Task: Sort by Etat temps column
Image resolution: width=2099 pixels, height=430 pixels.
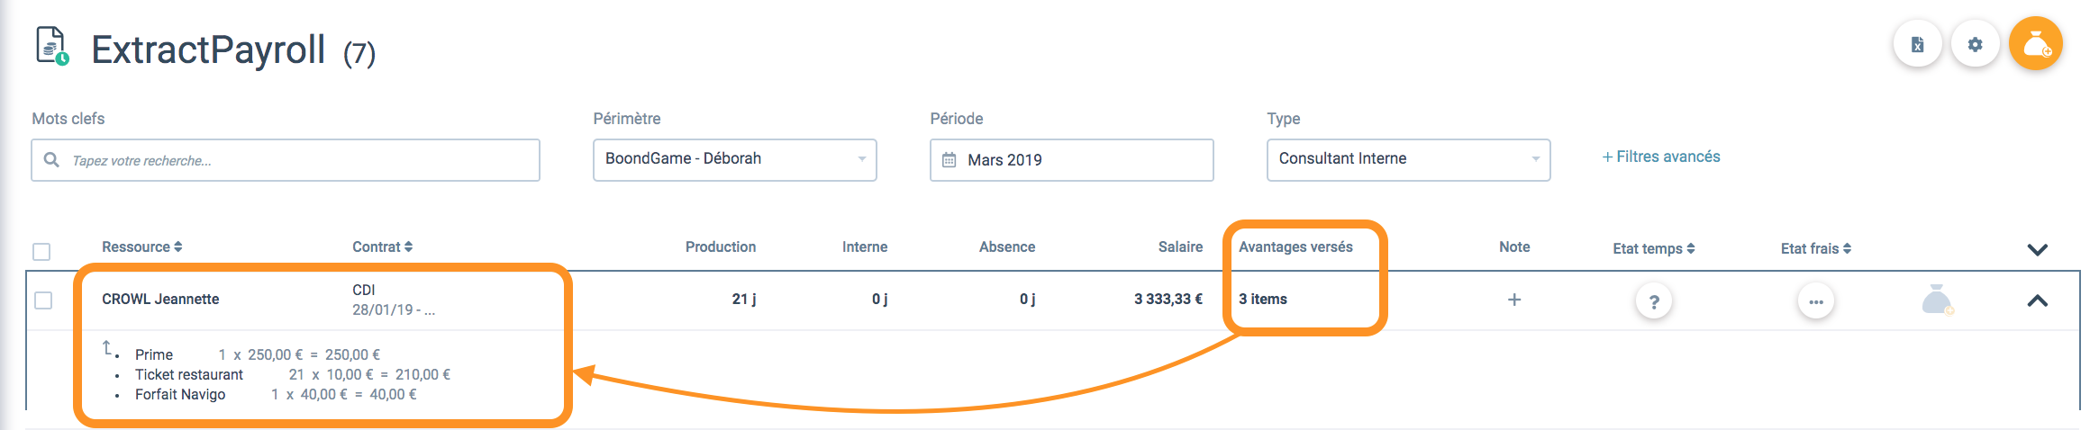Action: [x=1653, y=248]
